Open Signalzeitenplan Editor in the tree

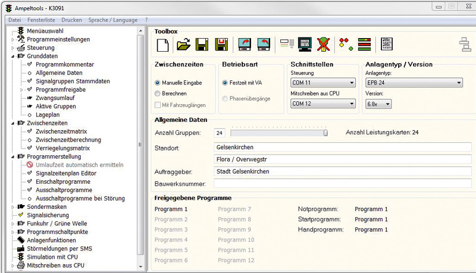[x=65, y=173]
